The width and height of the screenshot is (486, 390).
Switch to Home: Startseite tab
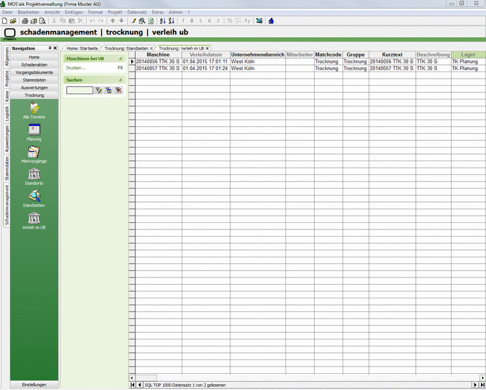[82, 49]
